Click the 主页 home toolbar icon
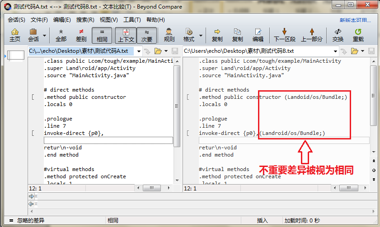 (x=15, y=35)
